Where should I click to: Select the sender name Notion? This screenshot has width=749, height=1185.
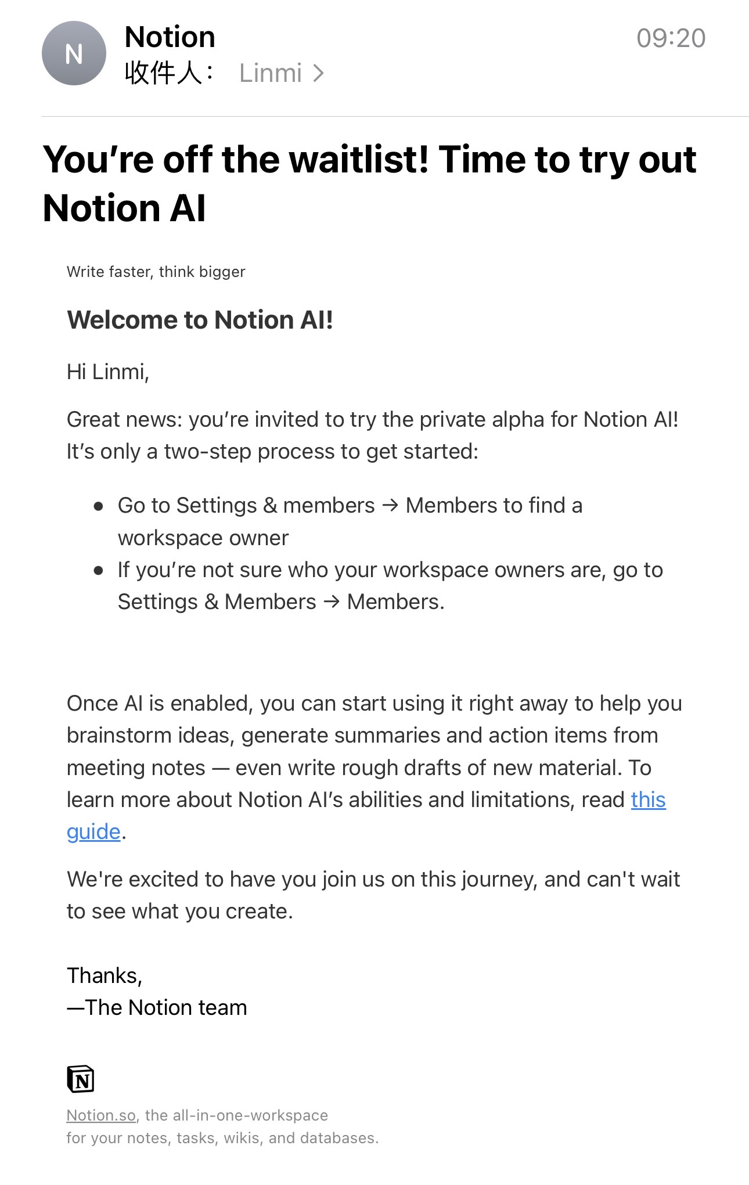pyautogui.click(x=170, y=37)
